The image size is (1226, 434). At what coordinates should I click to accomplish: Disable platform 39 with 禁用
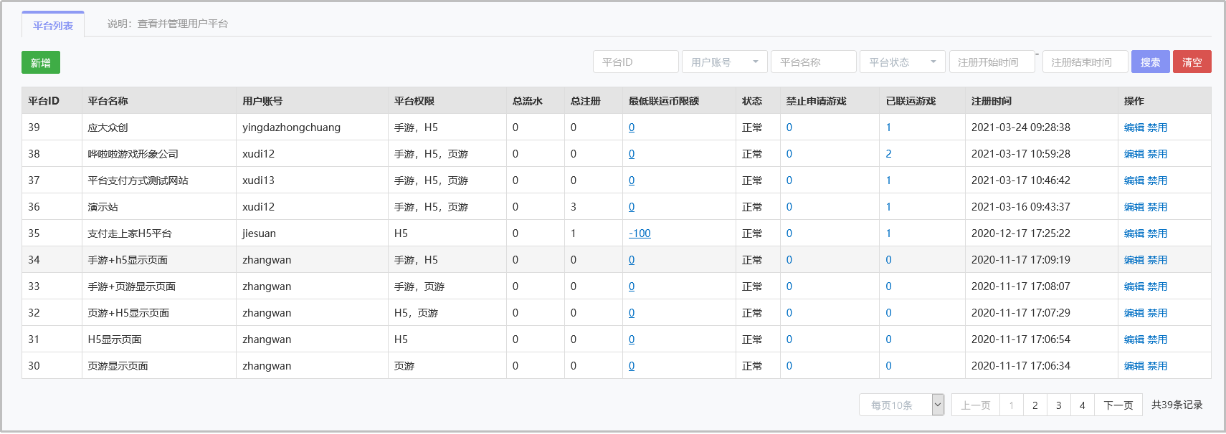click(1156, 127)
